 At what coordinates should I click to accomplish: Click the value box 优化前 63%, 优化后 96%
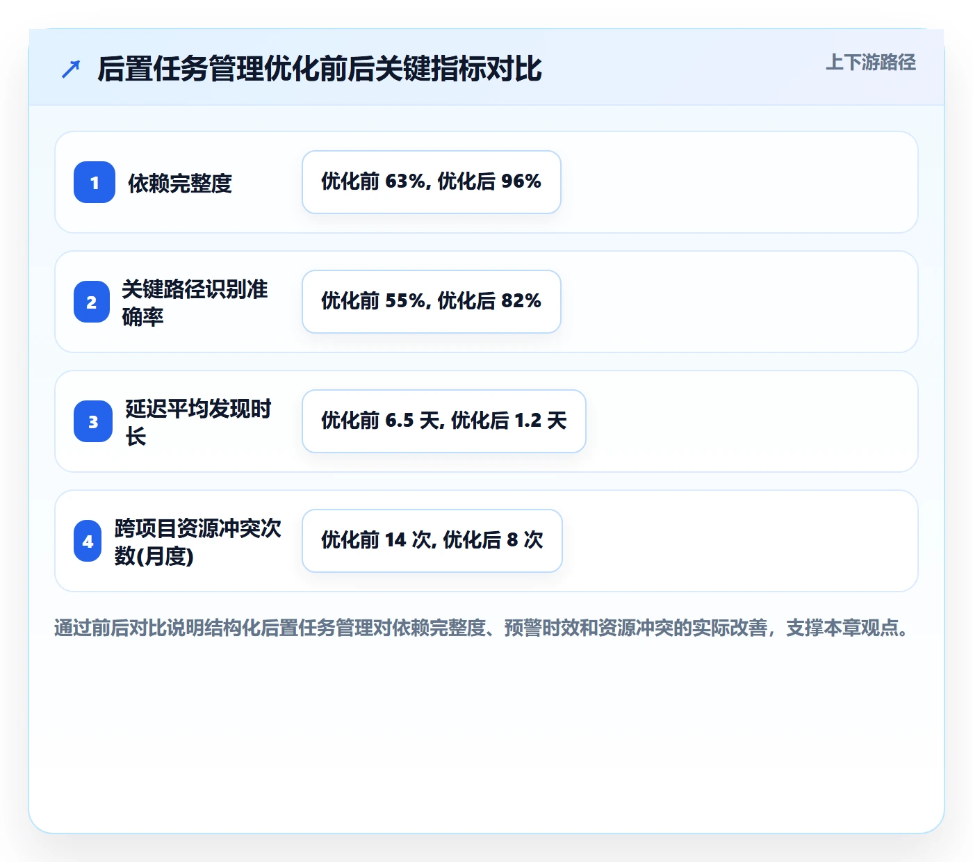pyautogui.click(x=432, y=182)
